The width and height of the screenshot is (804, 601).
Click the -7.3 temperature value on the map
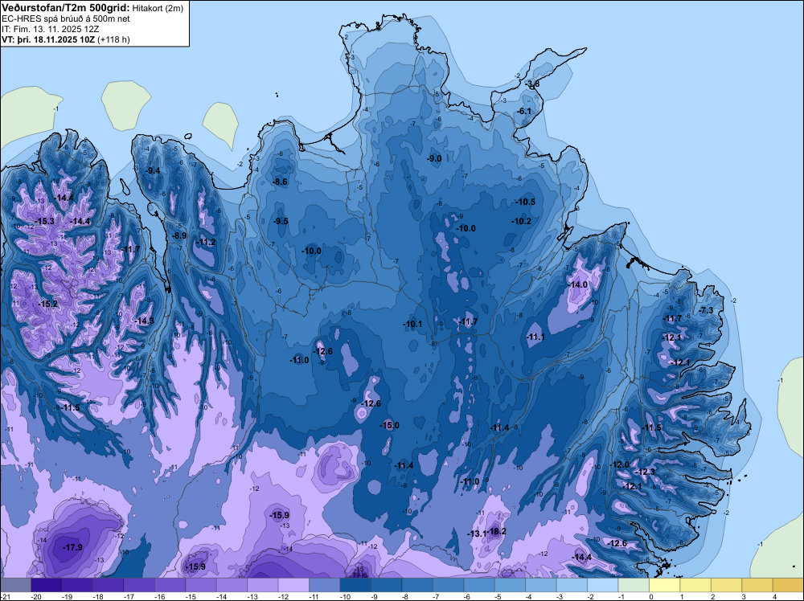706,310
